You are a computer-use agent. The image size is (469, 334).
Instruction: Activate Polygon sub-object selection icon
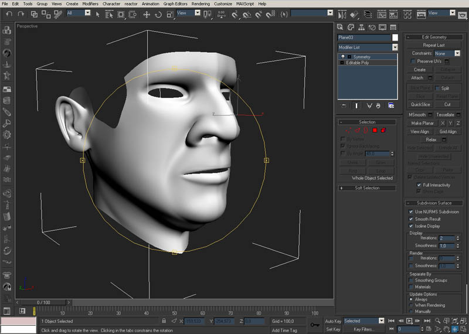pos(375,129)
